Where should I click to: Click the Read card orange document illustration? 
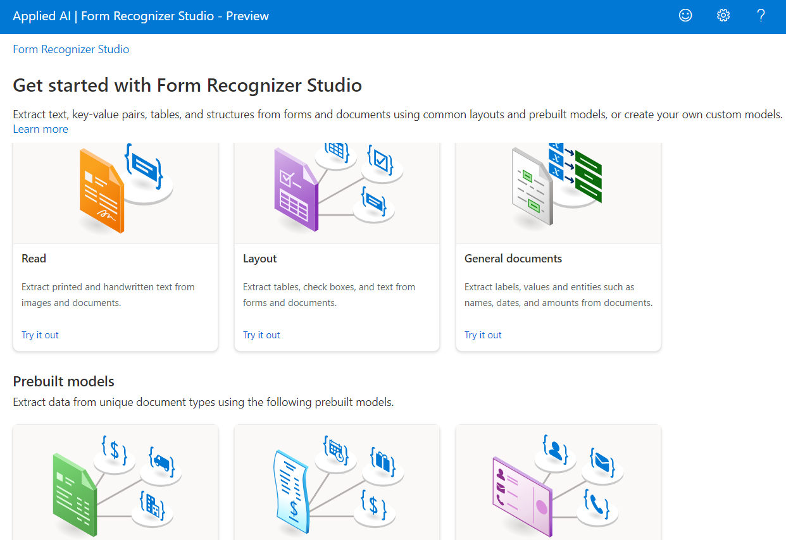click(101, 190)
